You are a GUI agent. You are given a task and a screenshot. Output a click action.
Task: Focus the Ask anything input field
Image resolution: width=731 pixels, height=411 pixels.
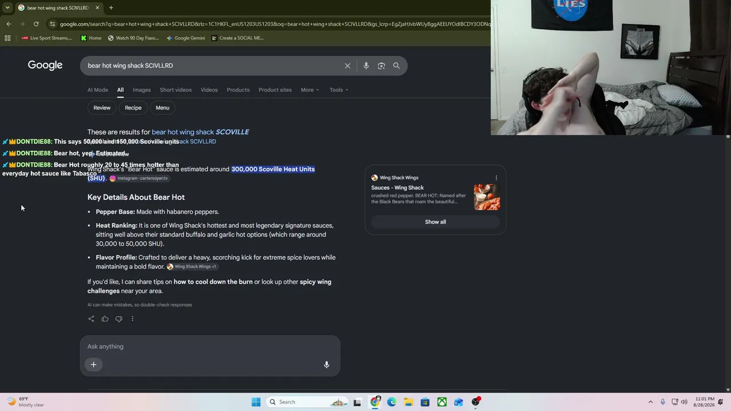pyautogui.click(x=210, y=346)
